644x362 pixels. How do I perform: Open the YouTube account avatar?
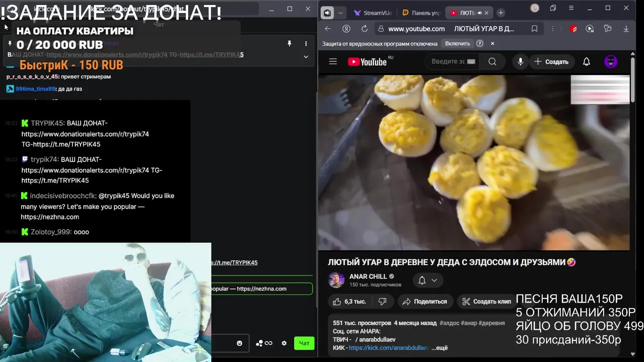pyautogui.click(x=610, y=61)
